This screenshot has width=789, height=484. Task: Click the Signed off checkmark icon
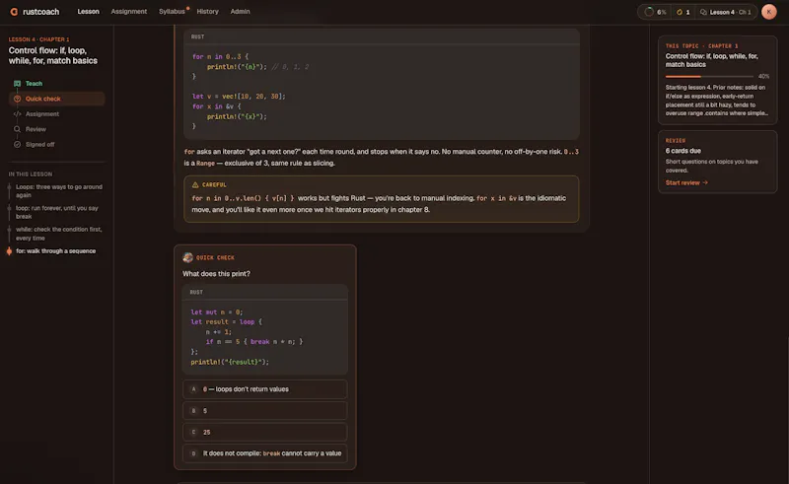17,144
